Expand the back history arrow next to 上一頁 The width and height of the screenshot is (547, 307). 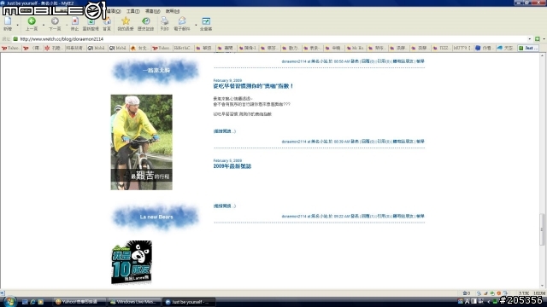44,25
